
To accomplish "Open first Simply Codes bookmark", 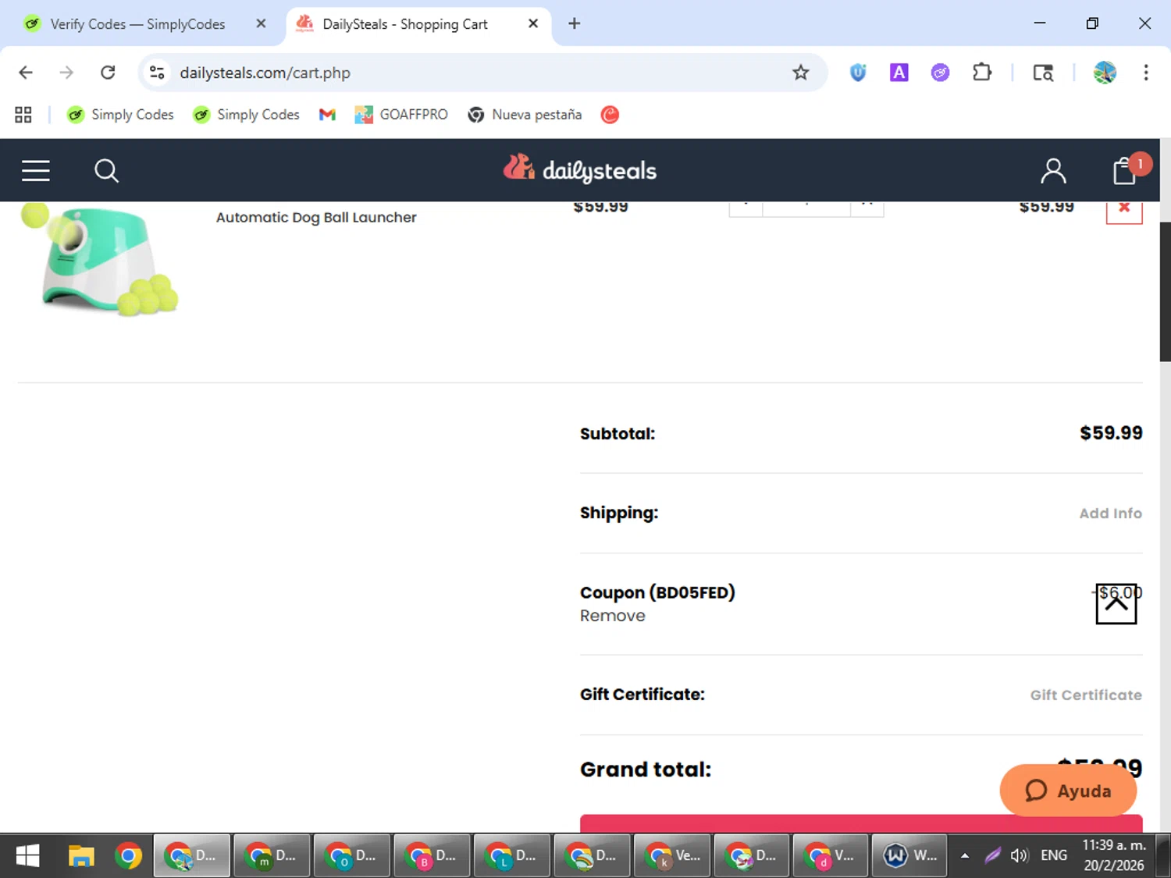I will click(x=120, y=115).
